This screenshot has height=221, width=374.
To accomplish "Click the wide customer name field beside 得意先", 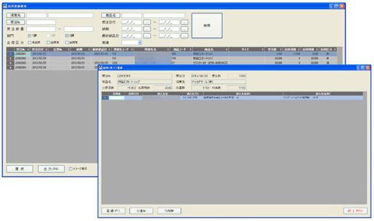I will click(71, 16).
